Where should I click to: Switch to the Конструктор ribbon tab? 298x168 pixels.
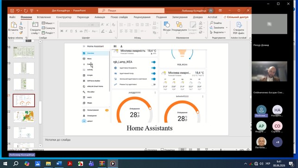[x=64, y=17]
